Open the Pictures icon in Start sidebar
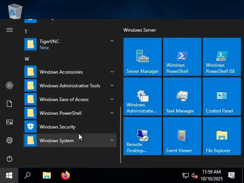This screenshot has width=244, height=183. pyautogui.click(x=9, y=122)
